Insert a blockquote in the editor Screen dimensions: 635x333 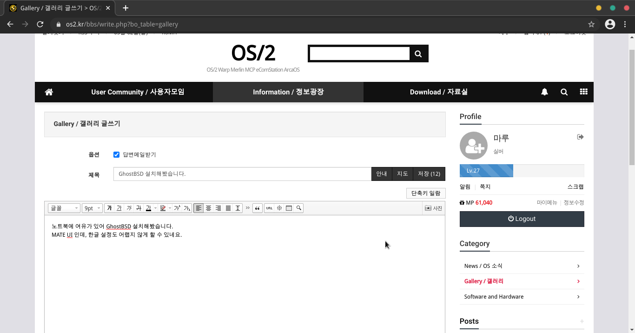[x=258, y=208]
